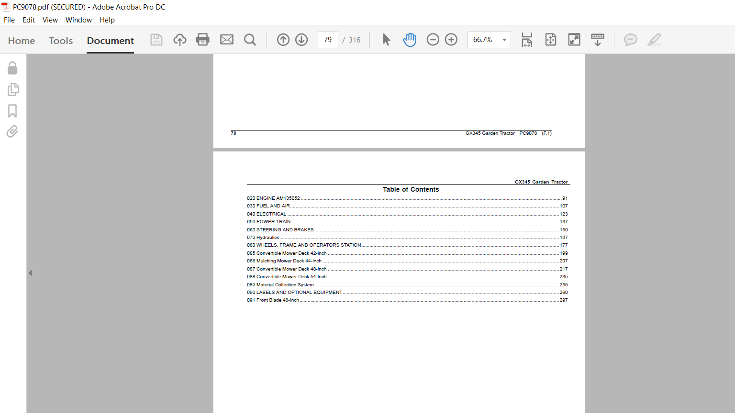
Task: Click the fit width scrolling icon
Action: pos(527,40)
